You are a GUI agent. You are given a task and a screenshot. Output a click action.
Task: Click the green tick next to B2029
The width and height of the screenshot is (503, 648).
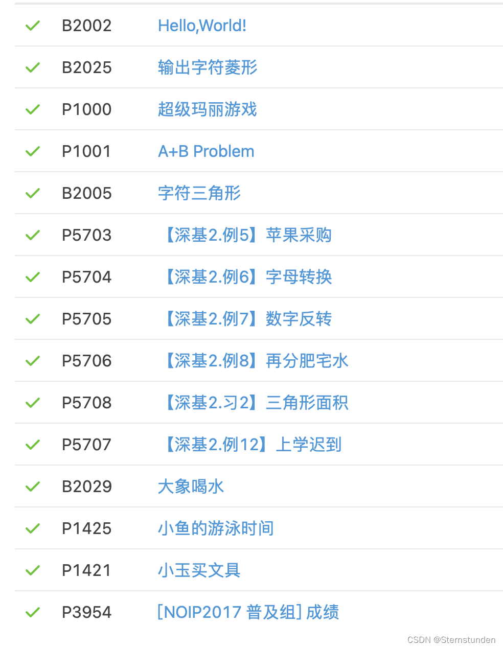(x=33, y=487)
